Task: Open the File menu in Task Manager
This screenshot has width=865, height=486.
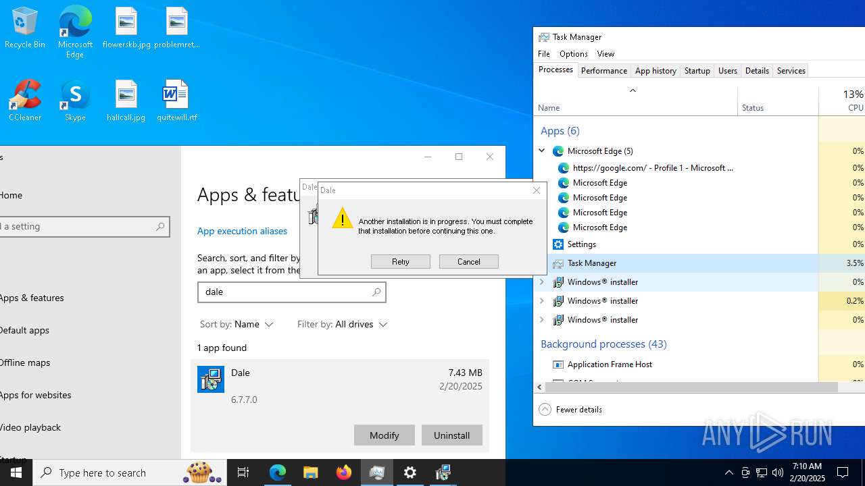Action: pos(544,54)
